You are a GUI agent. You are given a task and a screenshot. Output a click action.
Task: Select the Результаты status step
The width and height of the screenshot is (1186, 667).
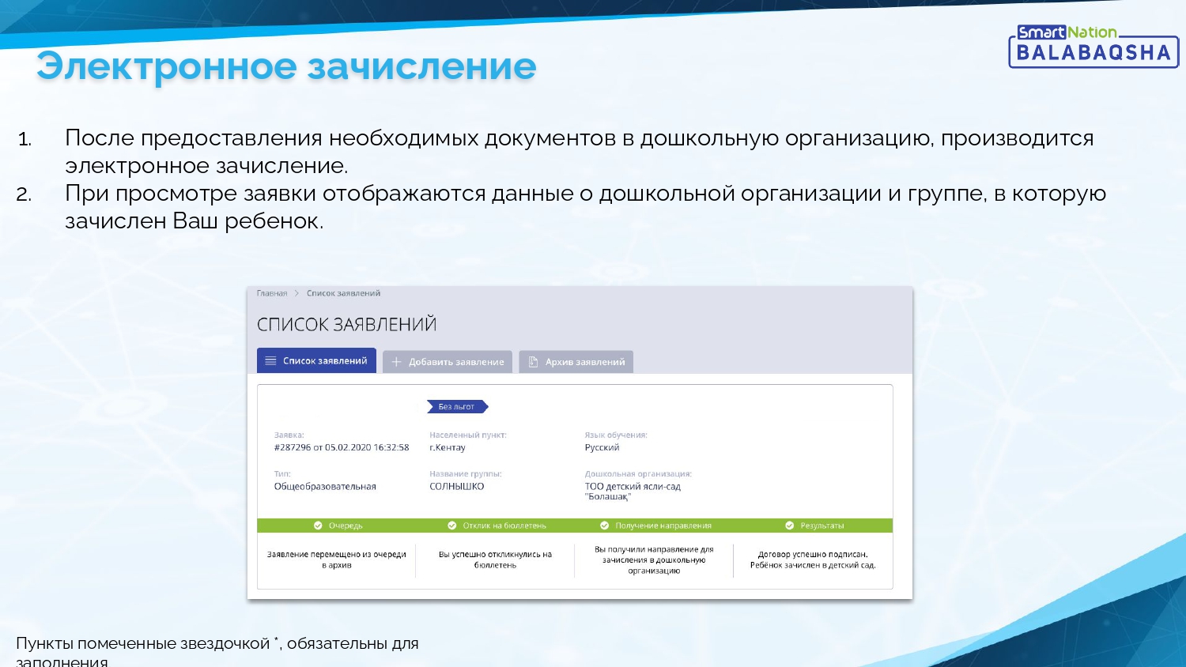[x=814, y=526]
